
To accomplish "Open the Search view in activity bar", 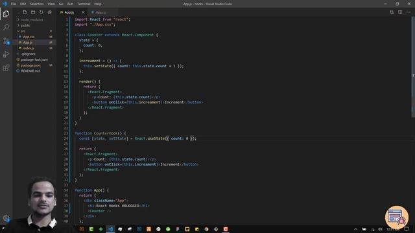I will point(6,27).
